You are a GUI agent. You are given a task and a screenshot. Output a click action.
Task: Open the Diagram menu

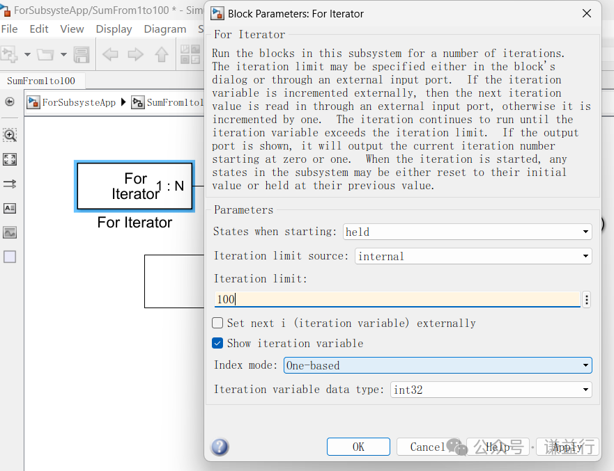point(165,29)
